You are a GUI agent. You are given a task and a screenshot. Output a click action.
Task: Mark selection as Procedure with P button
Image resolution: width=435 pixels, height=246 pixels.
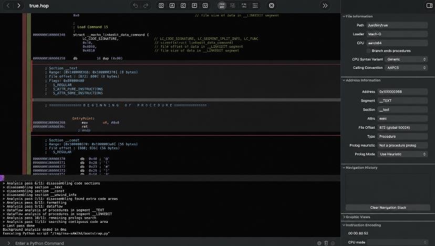click(194, 6)
